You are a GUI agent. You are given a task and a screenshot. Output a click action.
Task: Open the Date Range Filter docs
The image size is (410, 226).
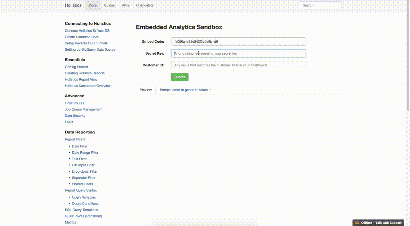pos(85,152)
